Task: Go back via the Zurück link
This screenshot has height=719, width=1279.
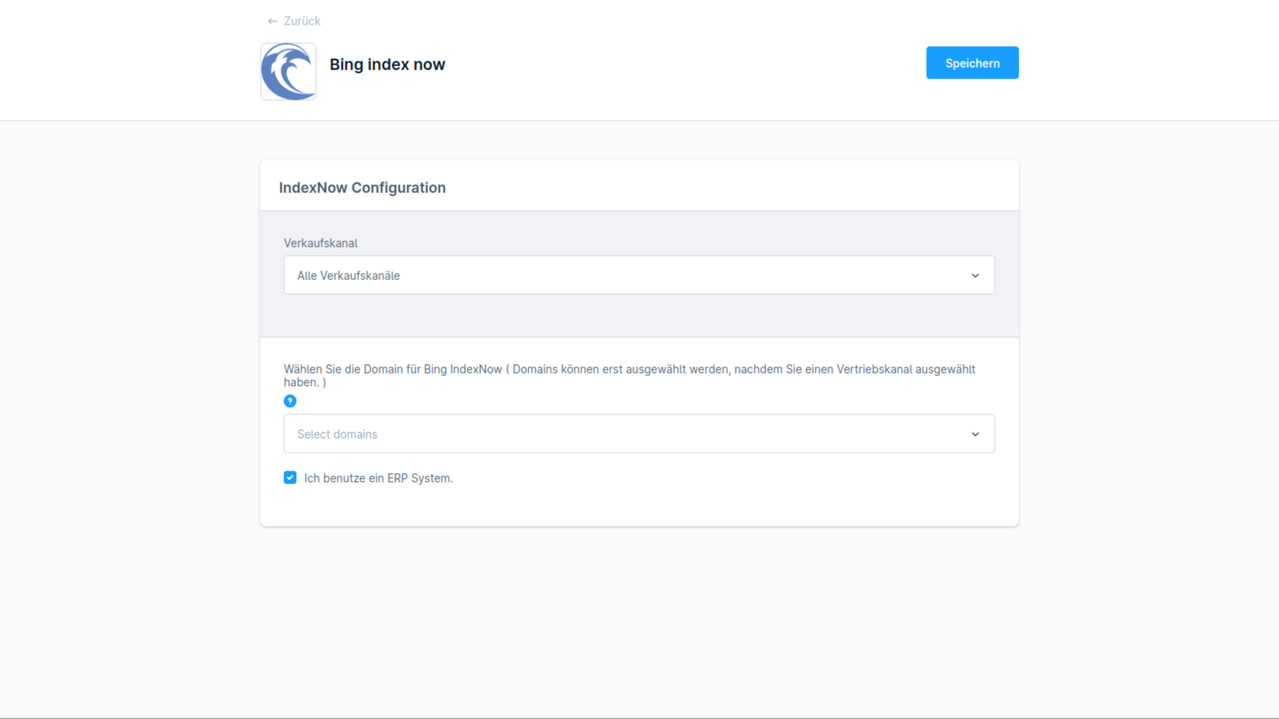Action: (302, 21)
